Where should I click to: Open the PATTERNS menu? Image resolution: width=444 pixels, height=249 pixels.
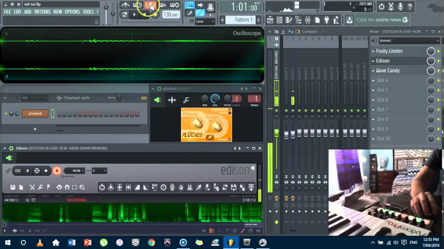tap(42, 12)
